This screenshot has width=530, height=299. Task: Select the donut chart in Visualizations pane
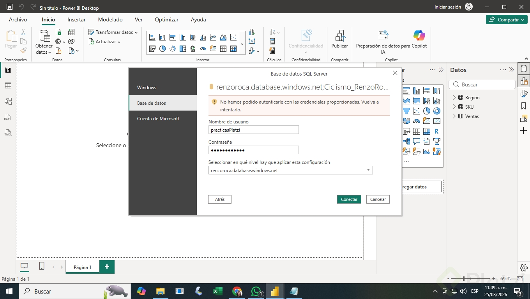click(437, 111)
